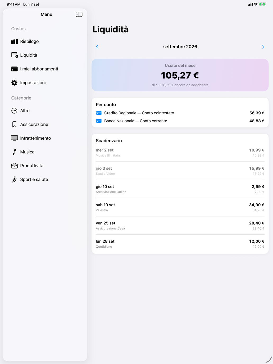Select Liquidità menu item
Viewport: 273px width, 364px height.
(x=45, y=55)
